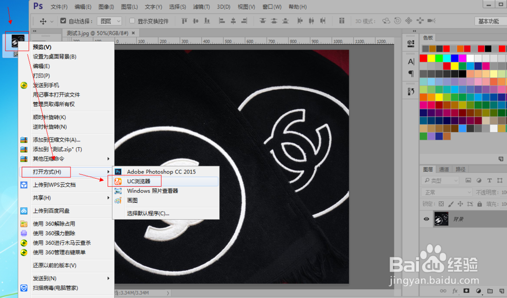Screen dimensions: 507x298
Task: Toggle the lock image pixels brush button
Action: (x=451, y=204)
